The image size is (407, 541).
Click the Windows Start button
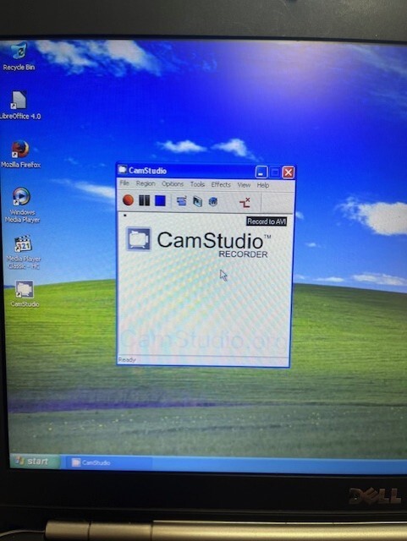(x=34, y=462)
